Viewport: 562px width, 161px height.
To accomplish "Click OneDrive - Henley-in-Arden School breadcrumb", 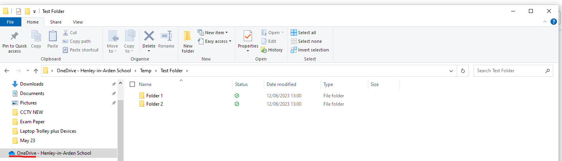I will [93, 71].
